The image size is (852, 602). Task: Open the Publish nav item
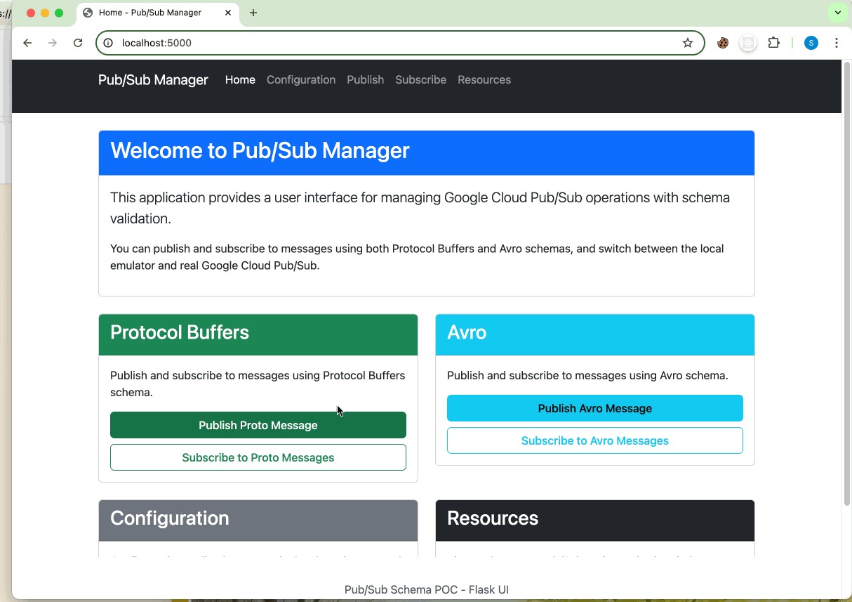(x=365, y=80)
